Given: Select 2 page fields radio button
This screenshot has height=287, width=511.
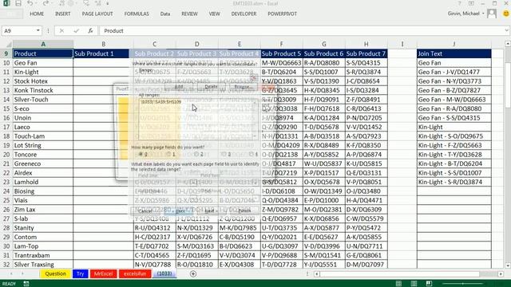Looking at the screenshot, I should [197, 154].
